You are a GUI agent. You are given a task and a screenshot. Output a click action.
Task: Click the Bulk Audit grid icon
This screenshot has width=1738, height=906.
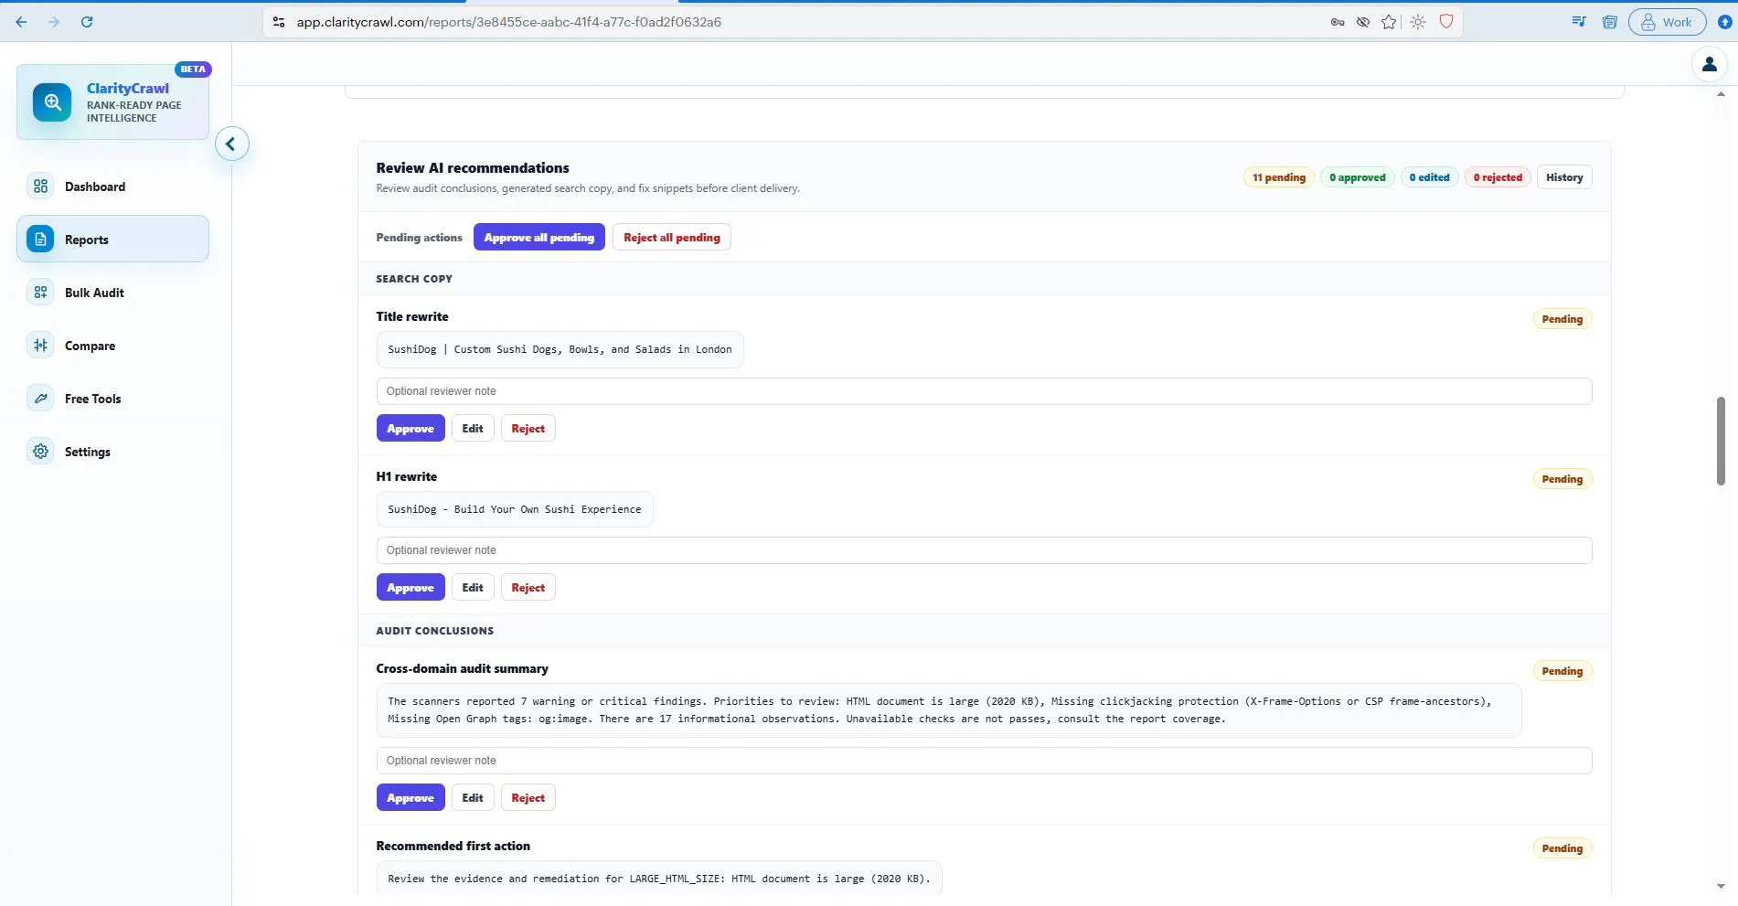pos(40,293)
